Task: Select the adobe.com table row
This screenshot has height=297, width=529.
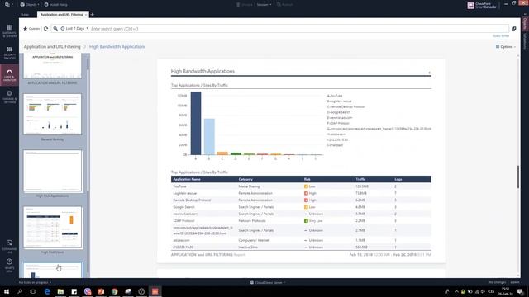Action: pos(301,240)
